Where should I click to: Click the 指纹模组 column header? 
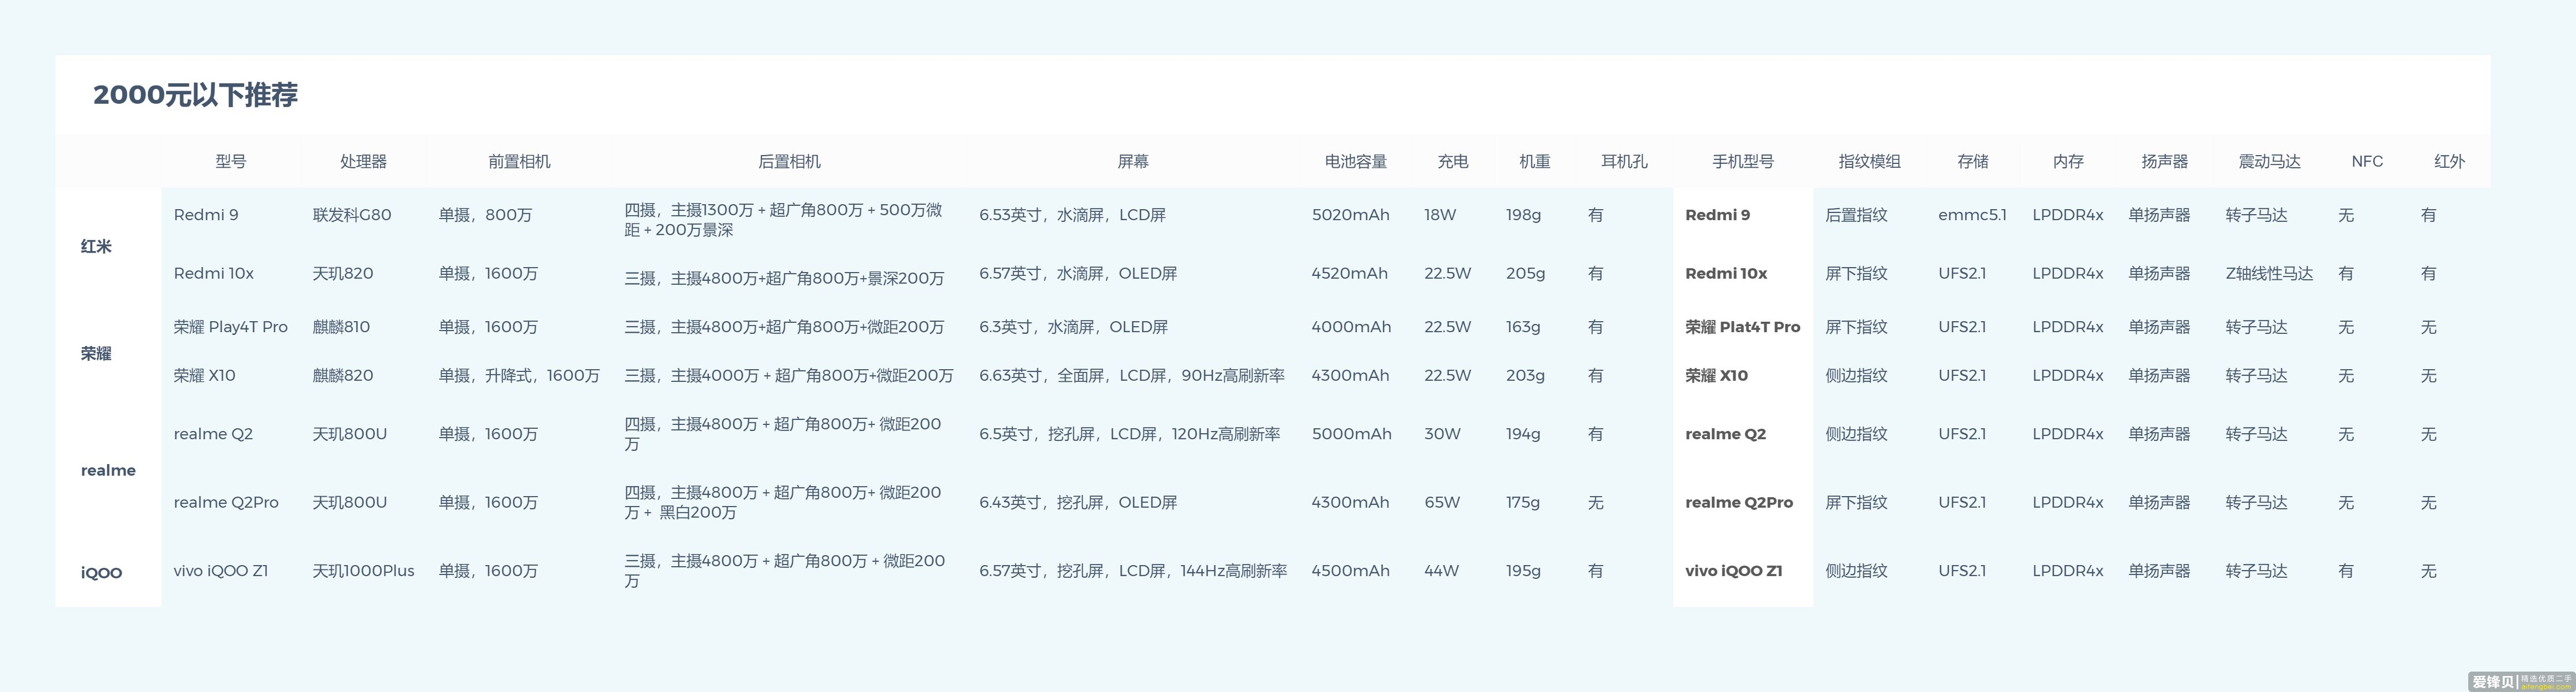[1869, 162]
